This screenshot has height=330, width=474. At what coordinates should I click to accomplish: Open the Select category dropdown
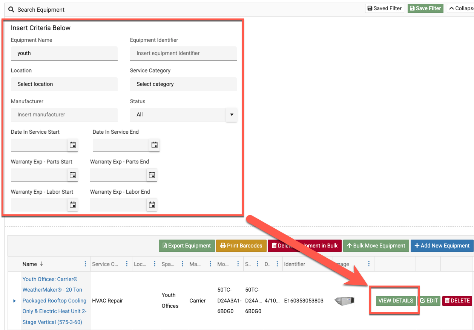[183, 84]
